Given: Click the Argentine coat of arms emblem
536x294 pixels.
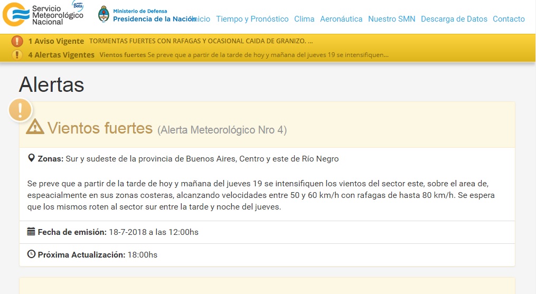Looking at the screenshot, I should point(104,15).
